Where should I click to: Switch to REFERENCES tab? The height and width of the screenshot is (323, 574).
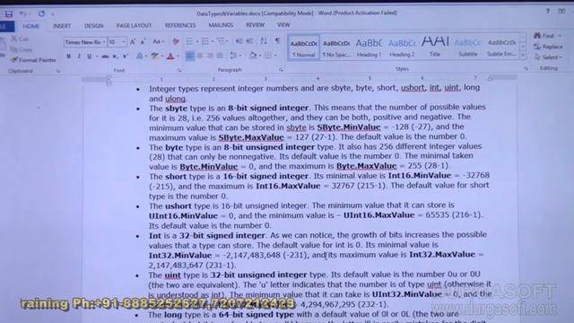180,25
